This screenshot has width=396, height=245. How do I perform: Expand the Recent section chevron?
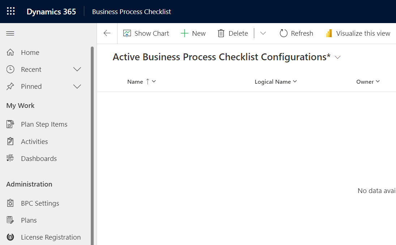[x=77, y=69]
